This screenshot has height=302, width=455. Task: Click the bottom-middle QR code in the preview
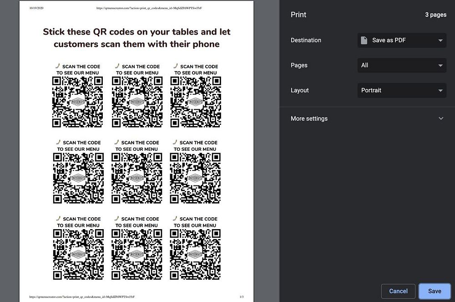coord(136,255)
